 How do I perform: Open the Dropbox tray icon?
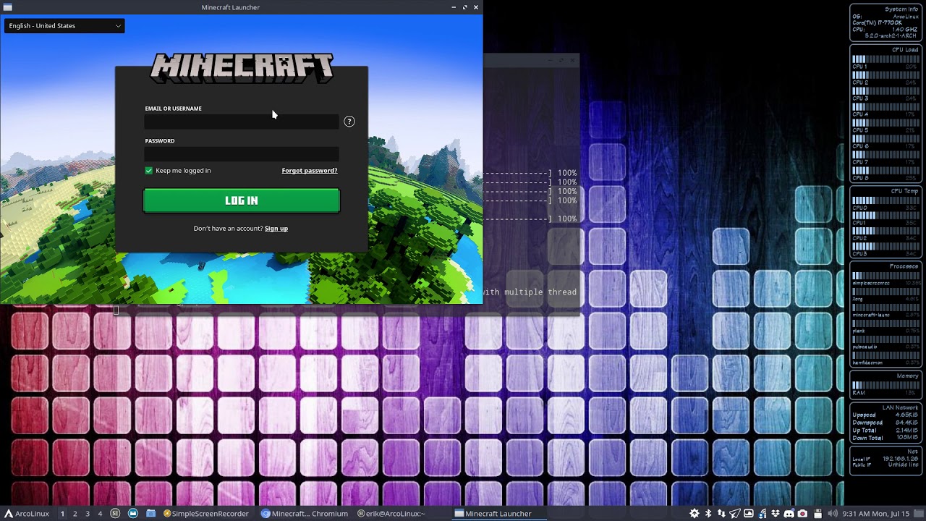click(776, 514)
